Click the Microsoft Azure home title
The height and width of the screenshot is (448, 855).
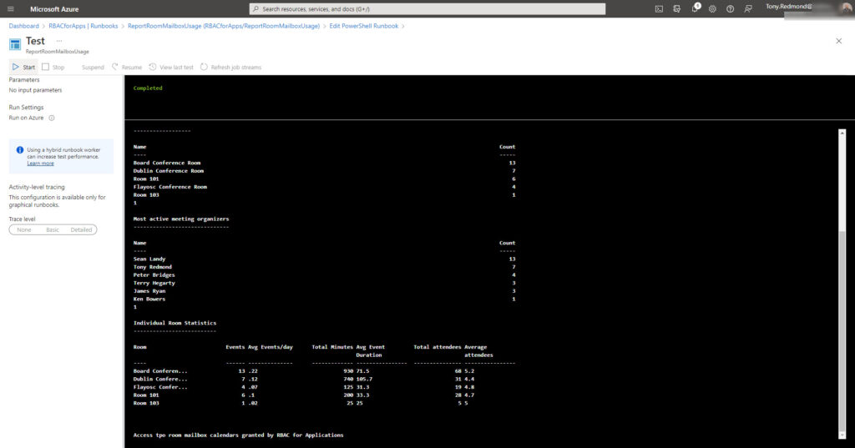(x=54, y=9)
